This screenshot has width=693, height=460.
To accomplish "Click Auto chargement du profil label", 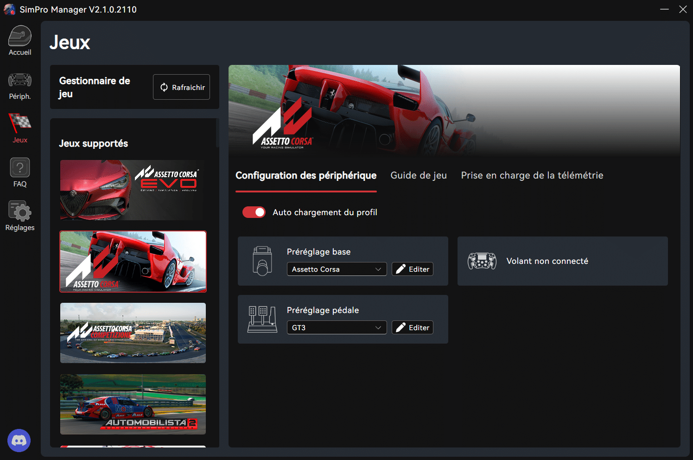I will tap(325, 212).
